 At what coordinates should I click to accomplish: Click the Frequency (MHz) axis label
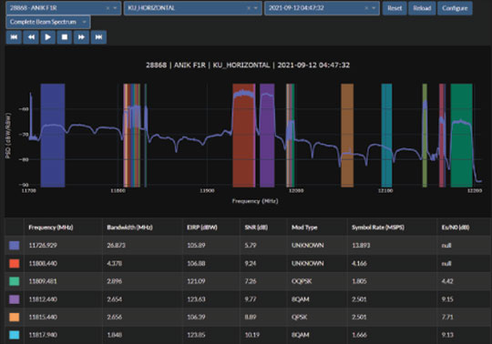[x=255, y=201]
